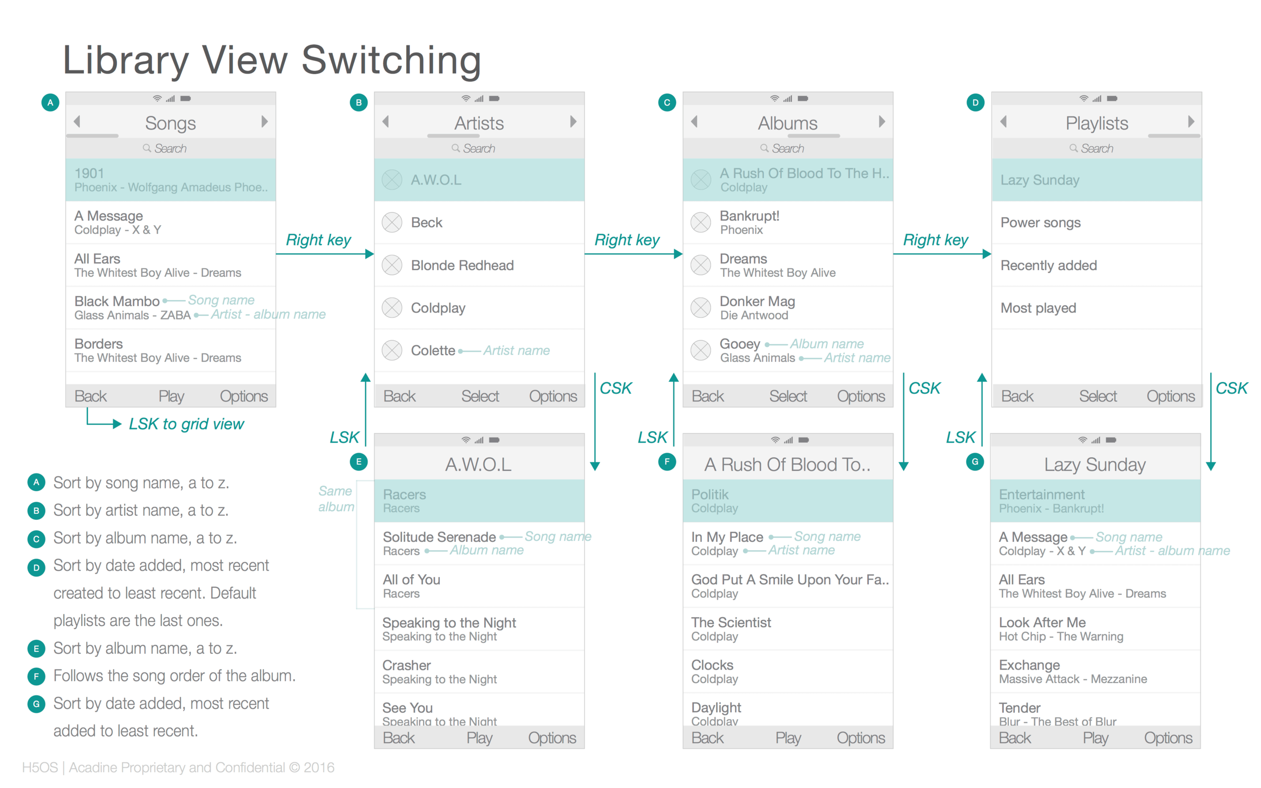Select 'Look After Me' in Lazy Sunday

pyautogui.click(x=1095, y=629)
